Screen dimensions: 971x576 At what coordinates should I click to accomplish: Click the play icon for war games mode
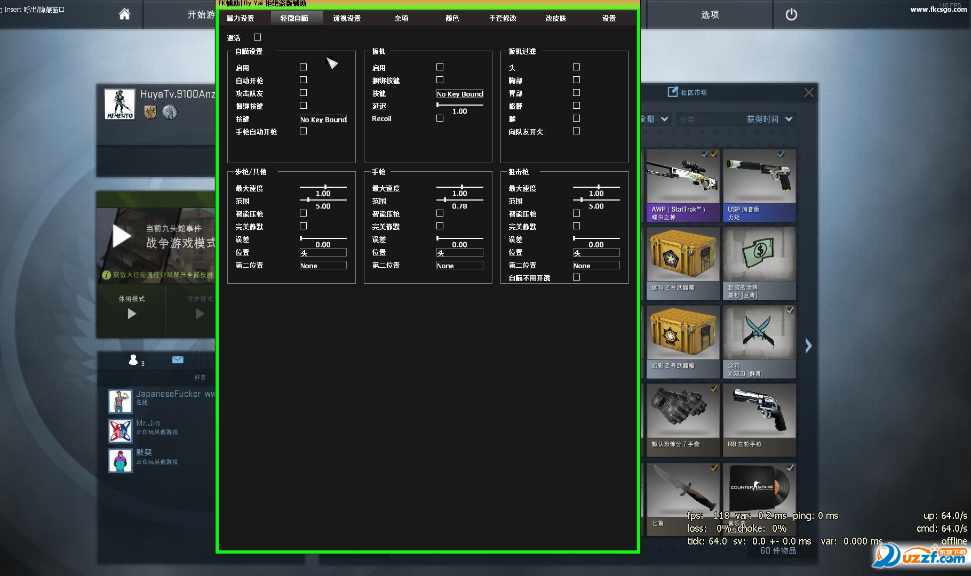[122, 236]
